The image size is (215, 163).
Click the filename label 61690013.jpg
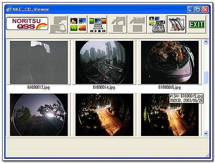39,87
